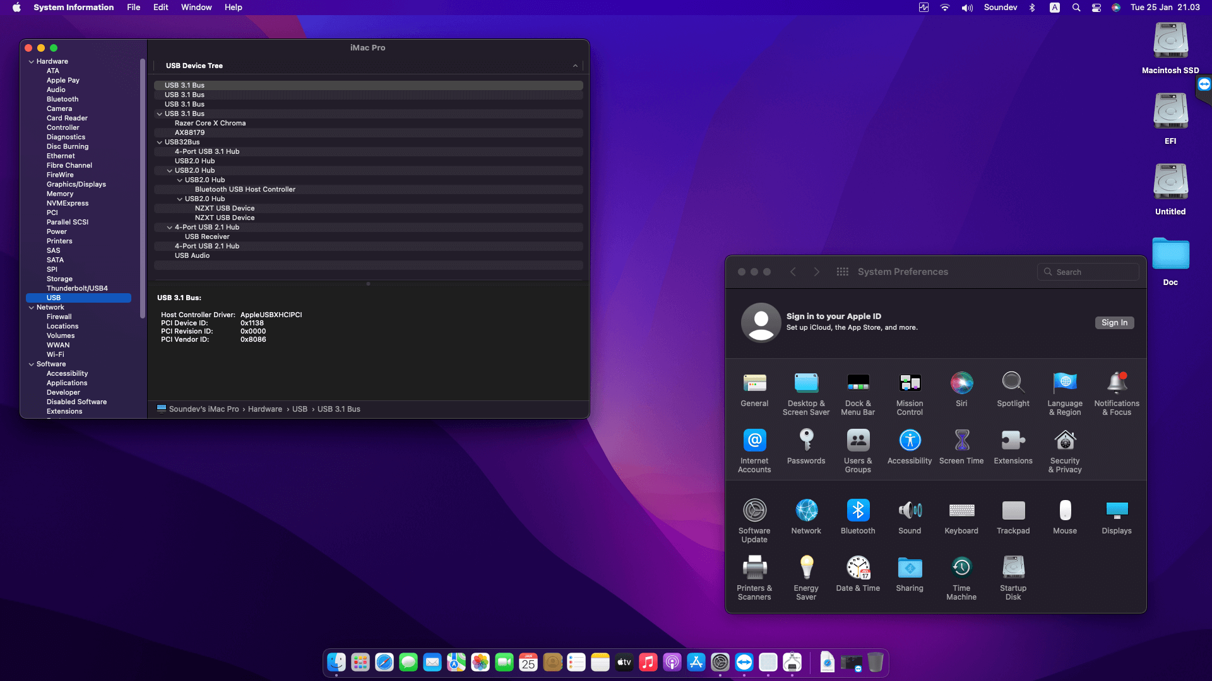This screenshot has width=1212, height=681.
Task: Collapse the Hardware section in sidebar
Action: point(32,62)
